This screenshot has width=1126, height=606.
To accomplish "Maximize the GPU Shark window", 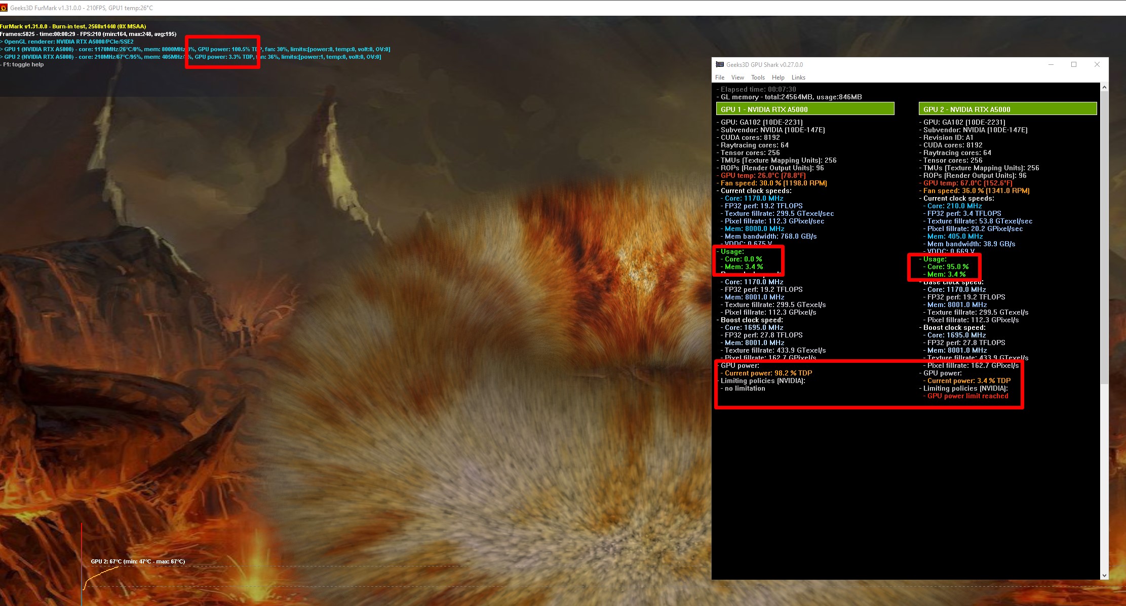I will 1074,64.
